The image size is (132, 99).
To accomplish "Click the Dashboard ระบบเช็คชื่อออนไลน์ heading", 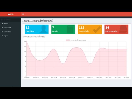I will coord(38,21).
